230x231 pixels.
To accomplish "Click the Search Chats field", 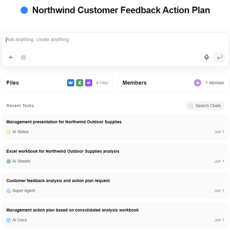I will tap(204, 106).
